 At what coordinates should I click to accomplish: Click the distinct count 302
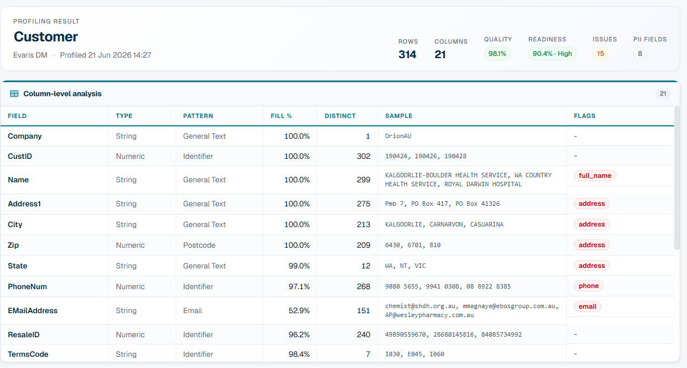(364, 157)
